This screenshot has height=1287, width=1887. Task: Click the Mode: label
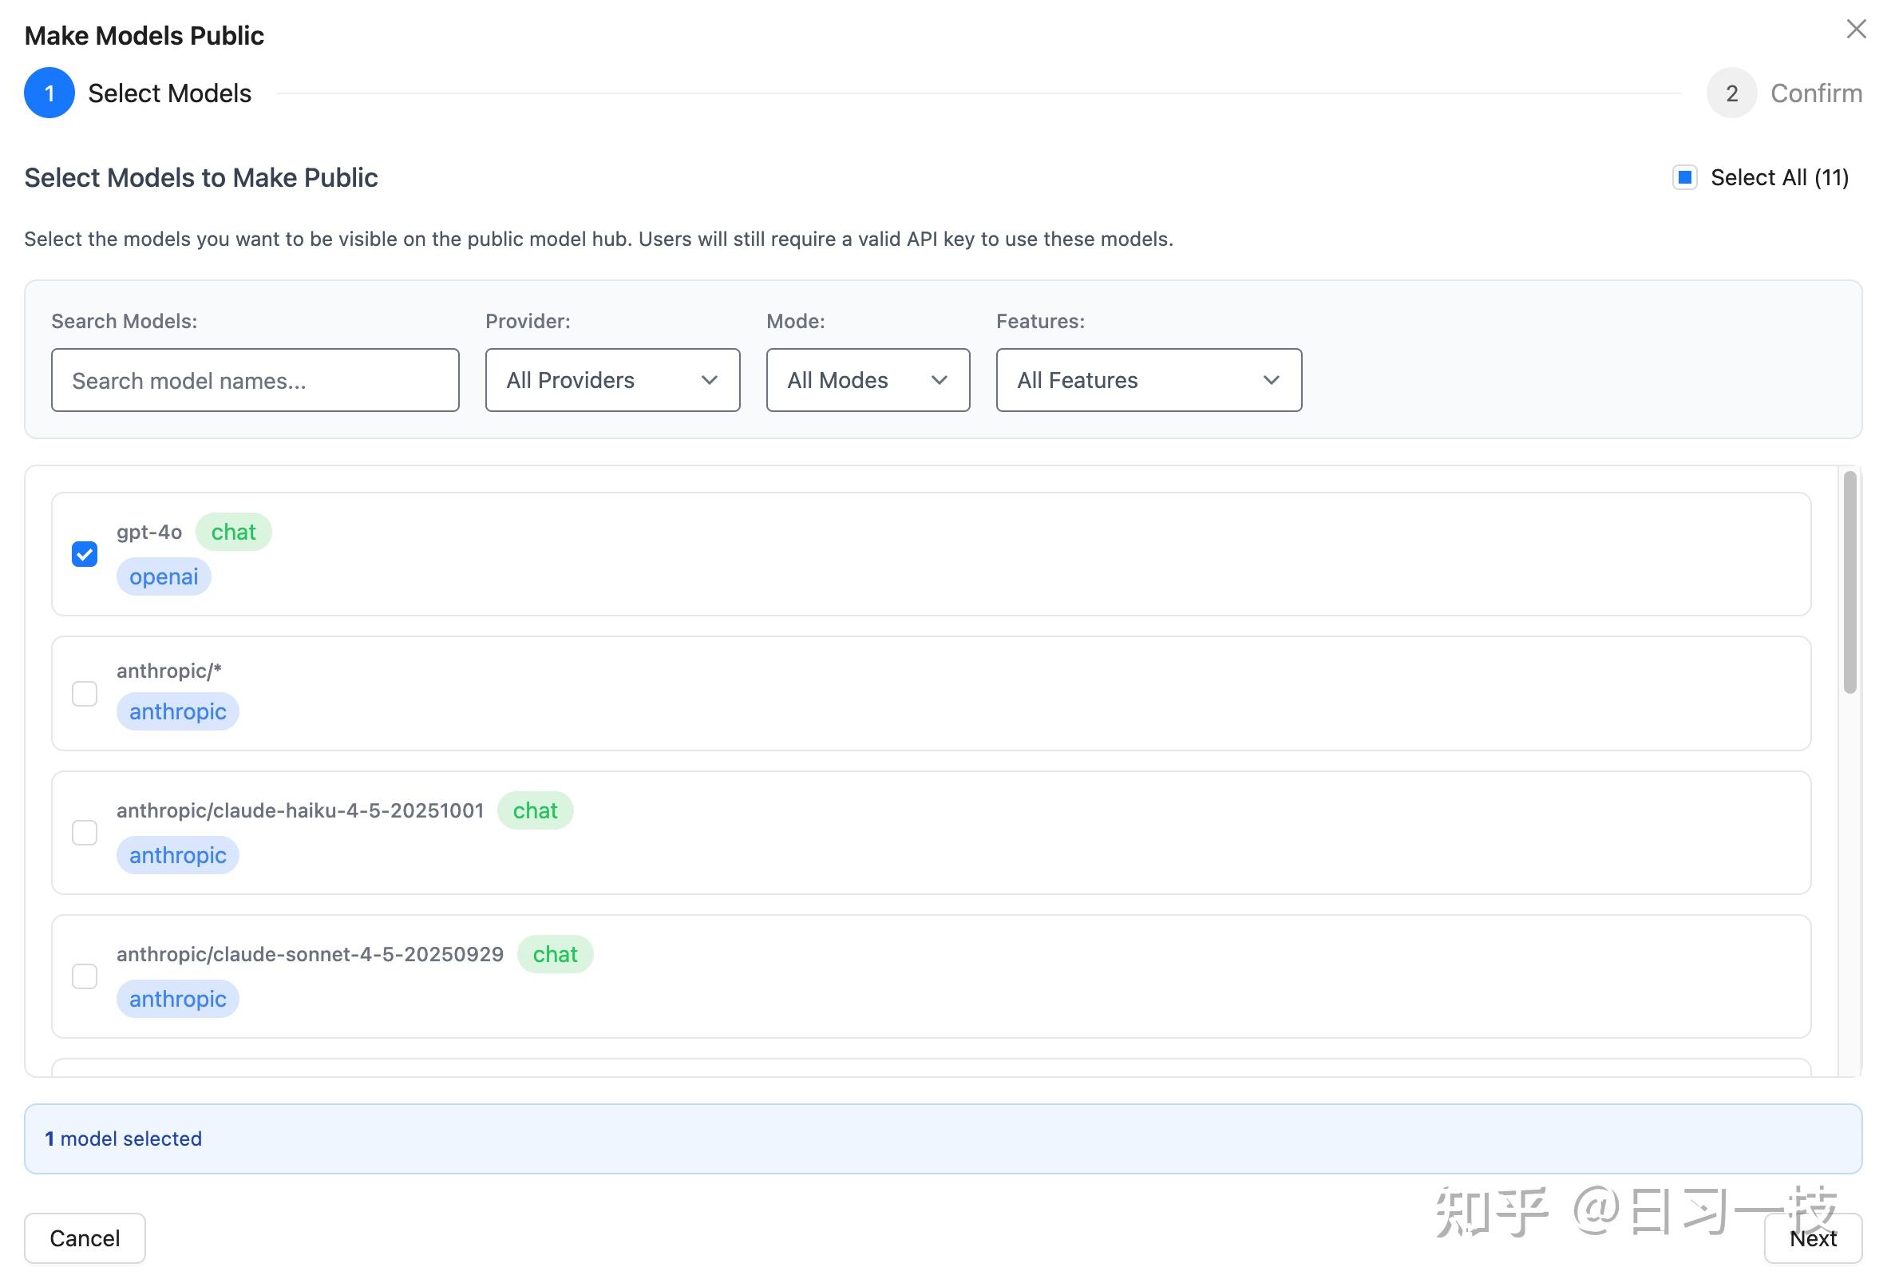tap(795, 321)
